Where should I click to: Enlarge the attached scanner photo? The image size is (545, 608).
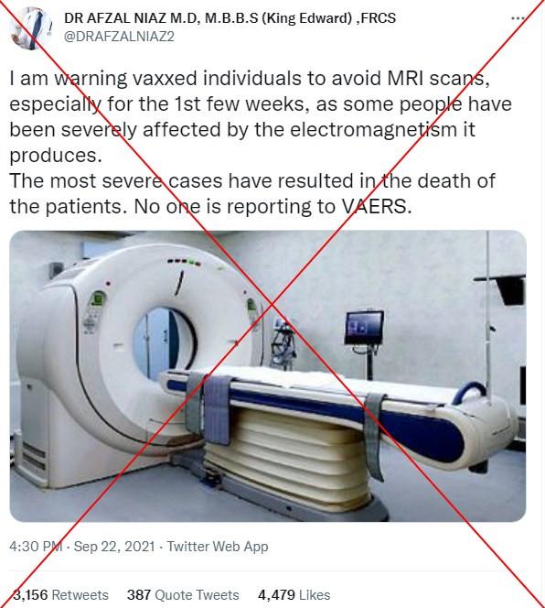pyautogui.click(x=268, y=375)
